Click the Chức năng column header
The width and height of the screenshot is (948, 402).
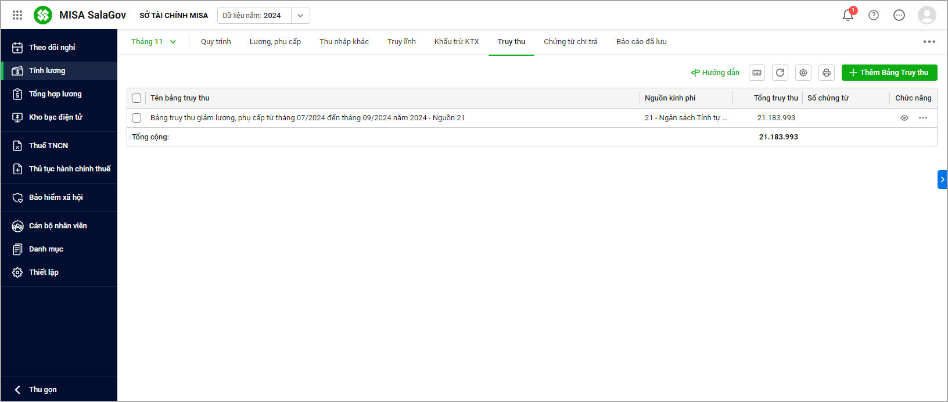tap(913, 98)
